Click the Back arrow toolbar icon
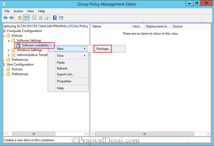214x146 pixels. click(5, 18)
